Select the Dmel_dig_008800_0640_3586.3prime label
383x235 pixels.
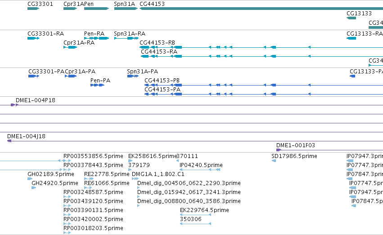pyautogui.click(x=189, y=201)
